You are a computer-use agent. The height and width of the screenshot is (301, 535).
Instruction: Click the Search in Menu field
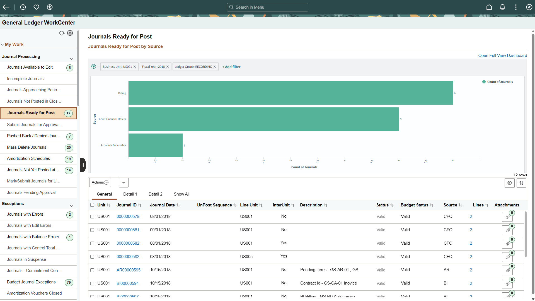(x=267, y=7)
